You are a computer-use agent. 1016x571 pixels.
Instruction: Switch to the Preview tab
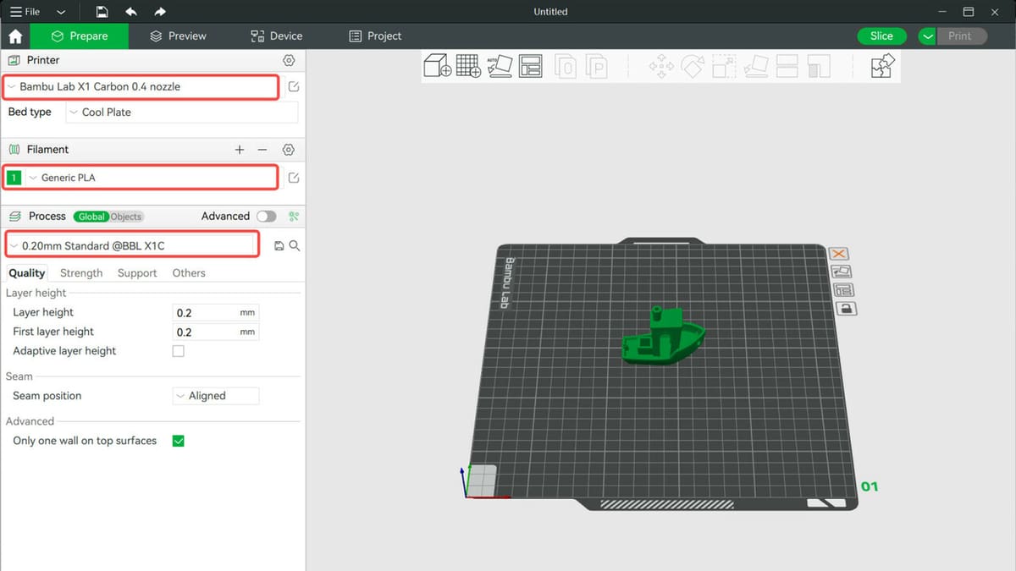tap(179, 36)
